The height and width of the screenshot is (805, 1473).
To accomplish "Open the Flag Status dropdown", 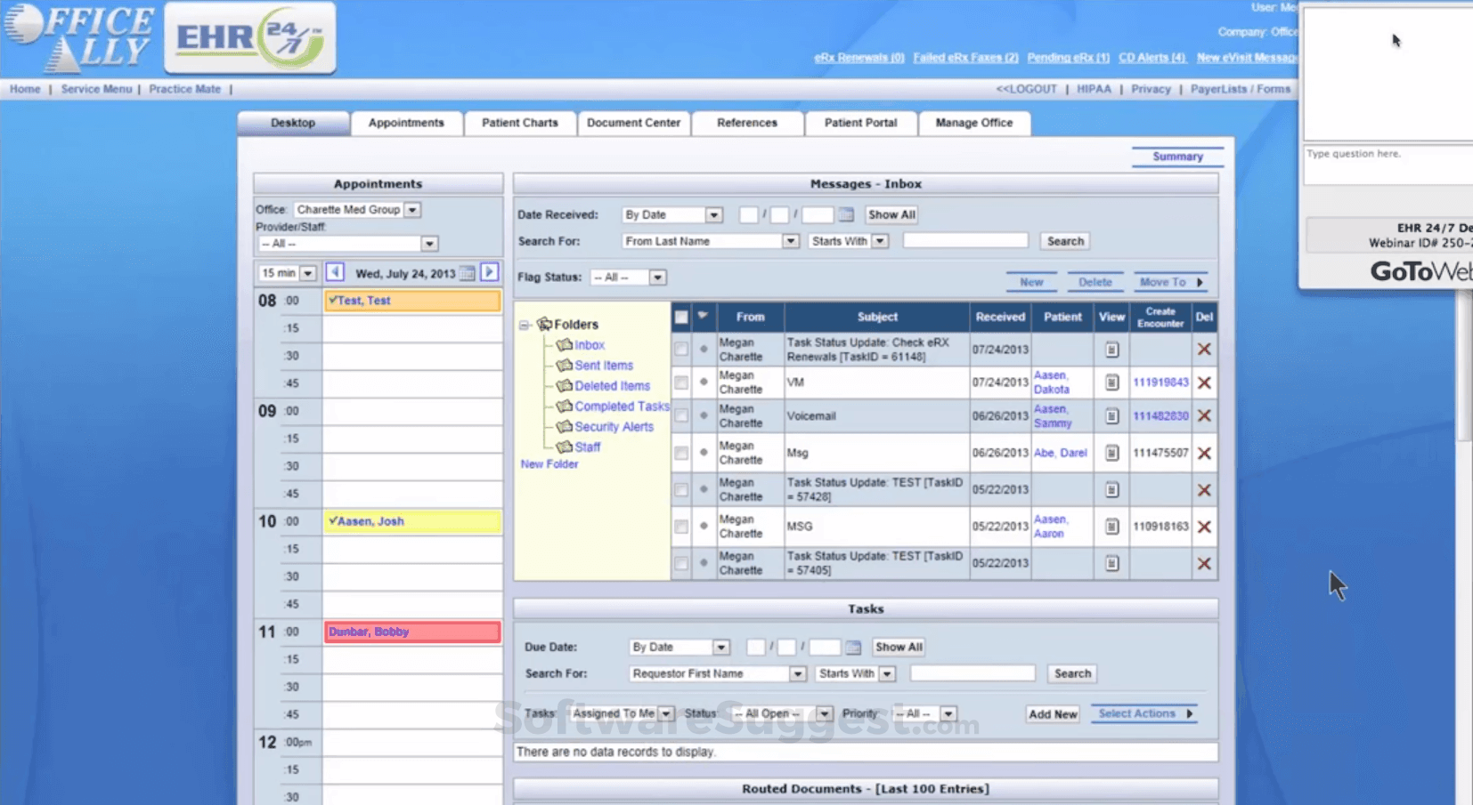I will click(x=657, y=277).
